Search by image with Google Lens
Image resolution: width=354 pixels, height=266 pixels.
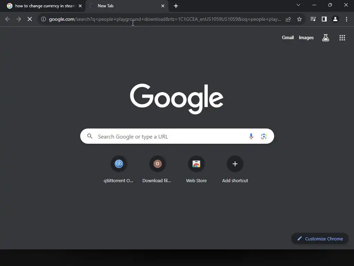coord(264,136)
